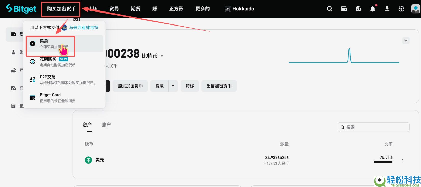Image resolution: width=421 pixels, height=187 pixels.
Task: Click the 比率 column header
Action: 388,144
